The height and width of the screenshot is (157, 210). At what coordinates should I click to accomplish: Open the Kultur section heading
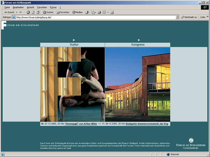[x=74, y=44]
